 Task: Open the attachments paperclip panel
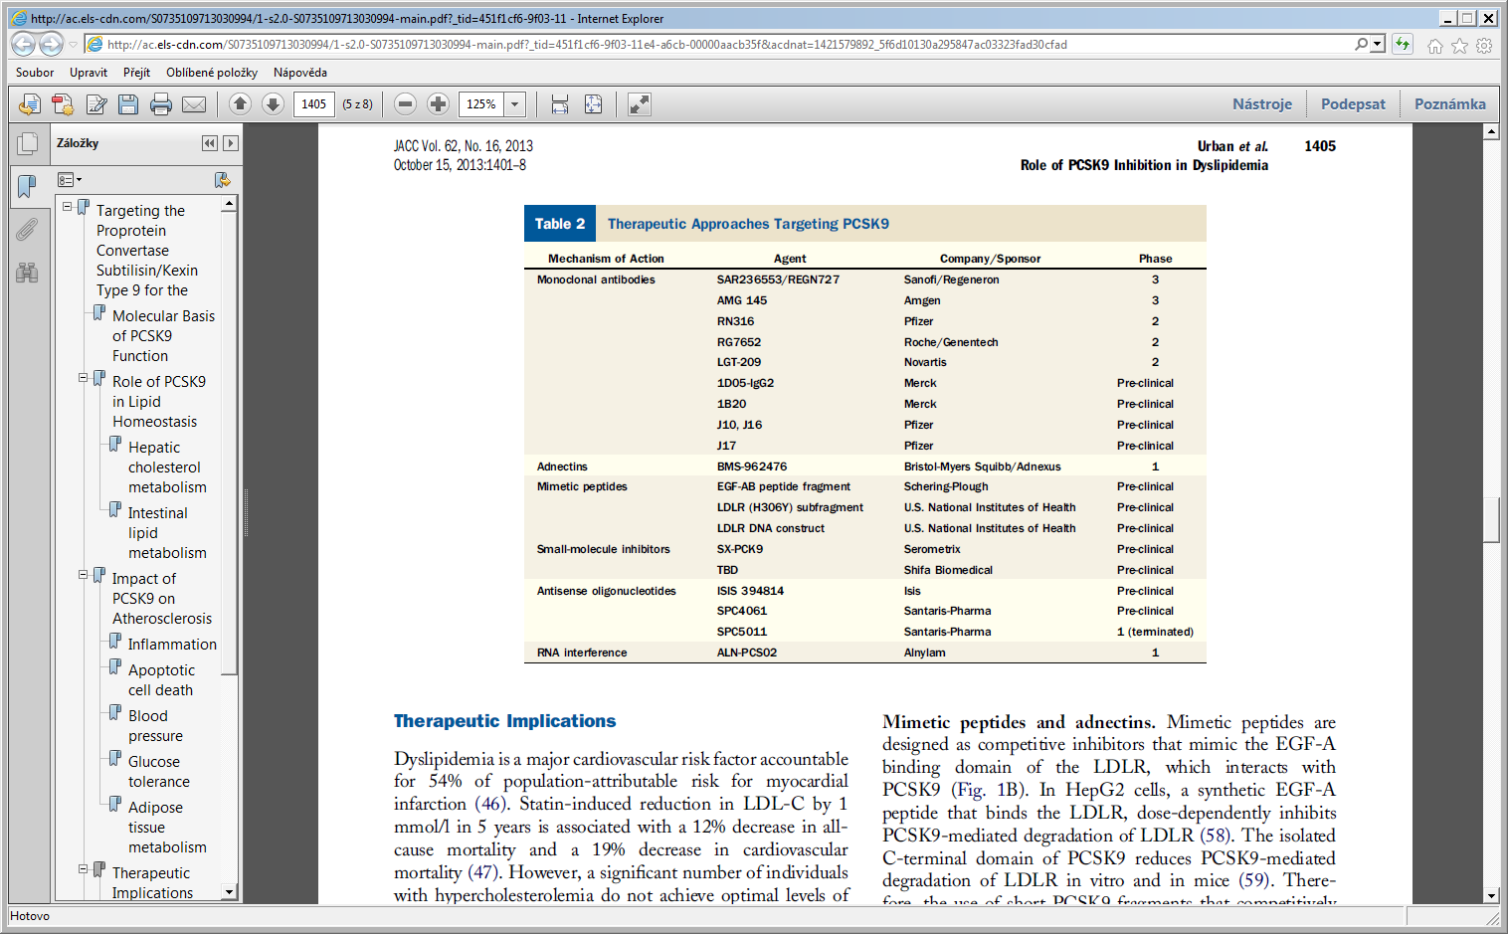point(27,230)
